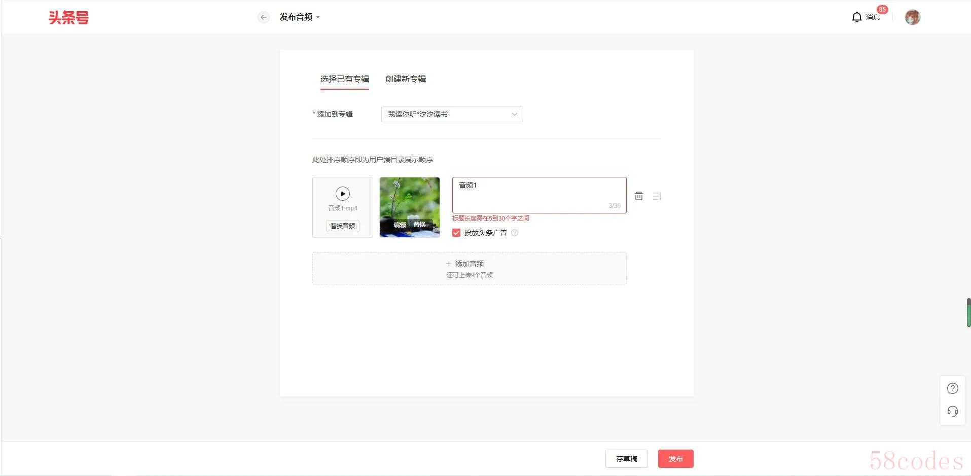Click the 添加音频 upload area
The width and height of the screenshot is (971, 476).
469,268
